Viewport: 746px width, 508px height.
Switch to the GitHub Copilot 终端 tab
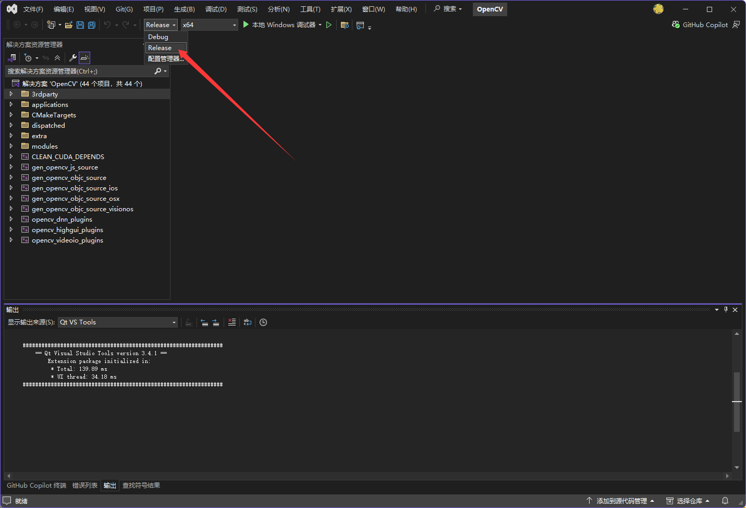[36, 486]
